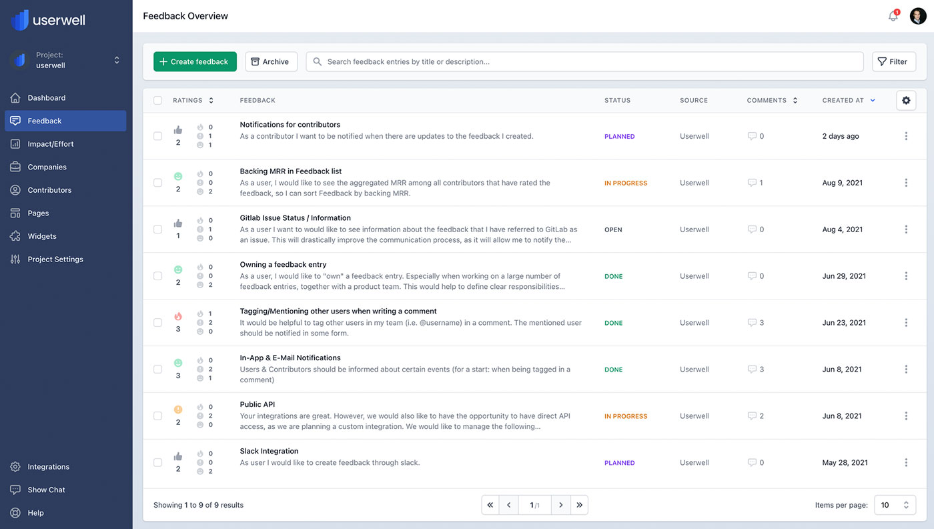Go to the last page arrow
The image size is (934, 529).
tap(579, 505)
